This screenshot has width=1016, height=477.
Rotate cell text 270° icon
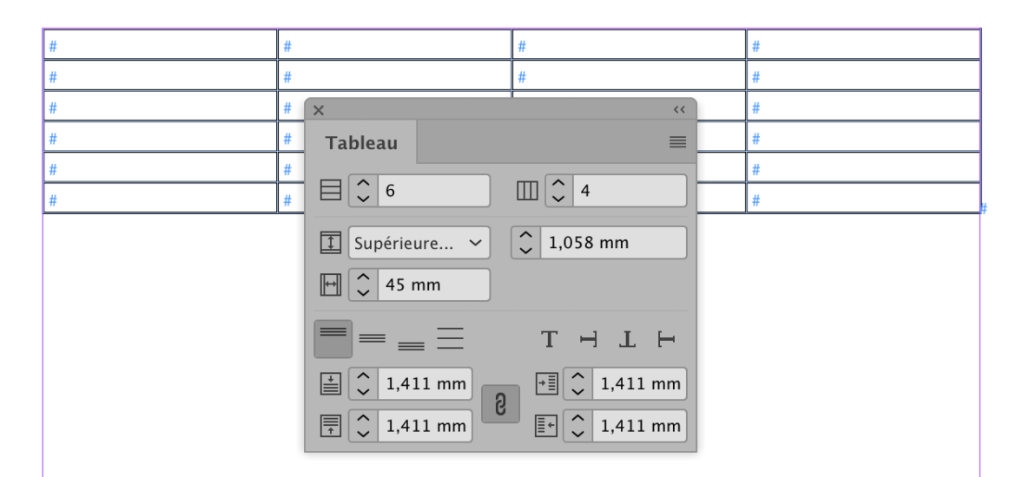click(666, 338)
